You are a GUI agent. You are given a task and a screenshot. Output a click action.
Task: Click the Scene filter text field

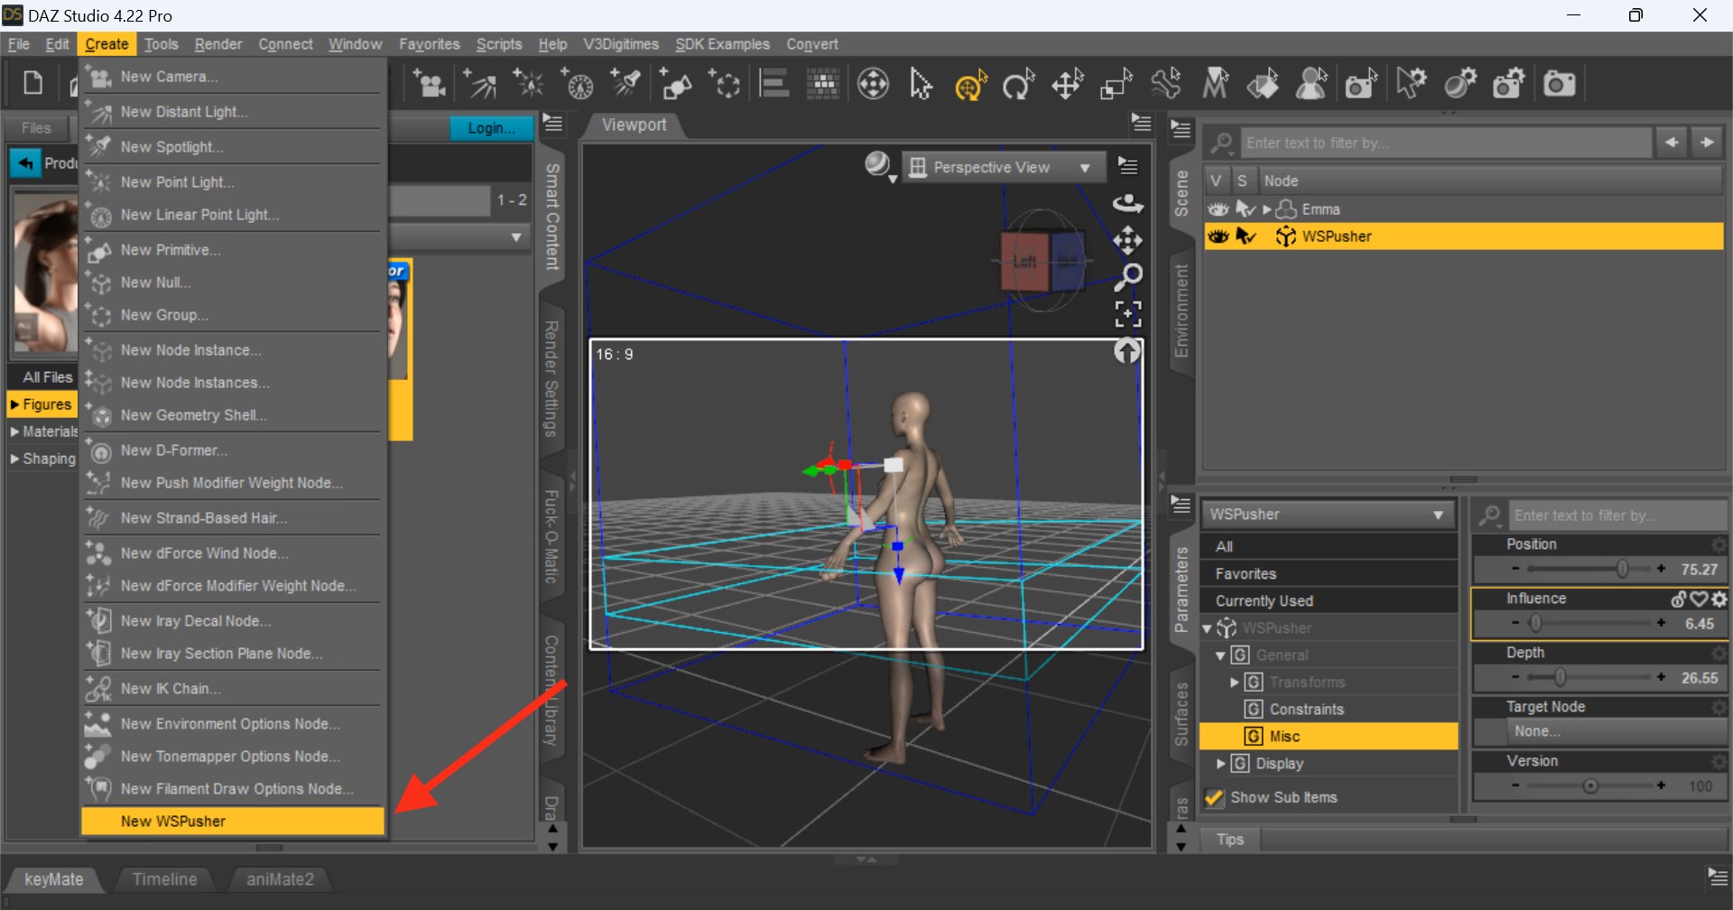[1444, 143]
